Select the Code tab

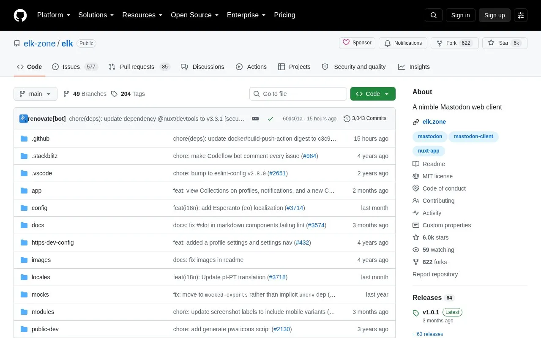coord(30,67)
